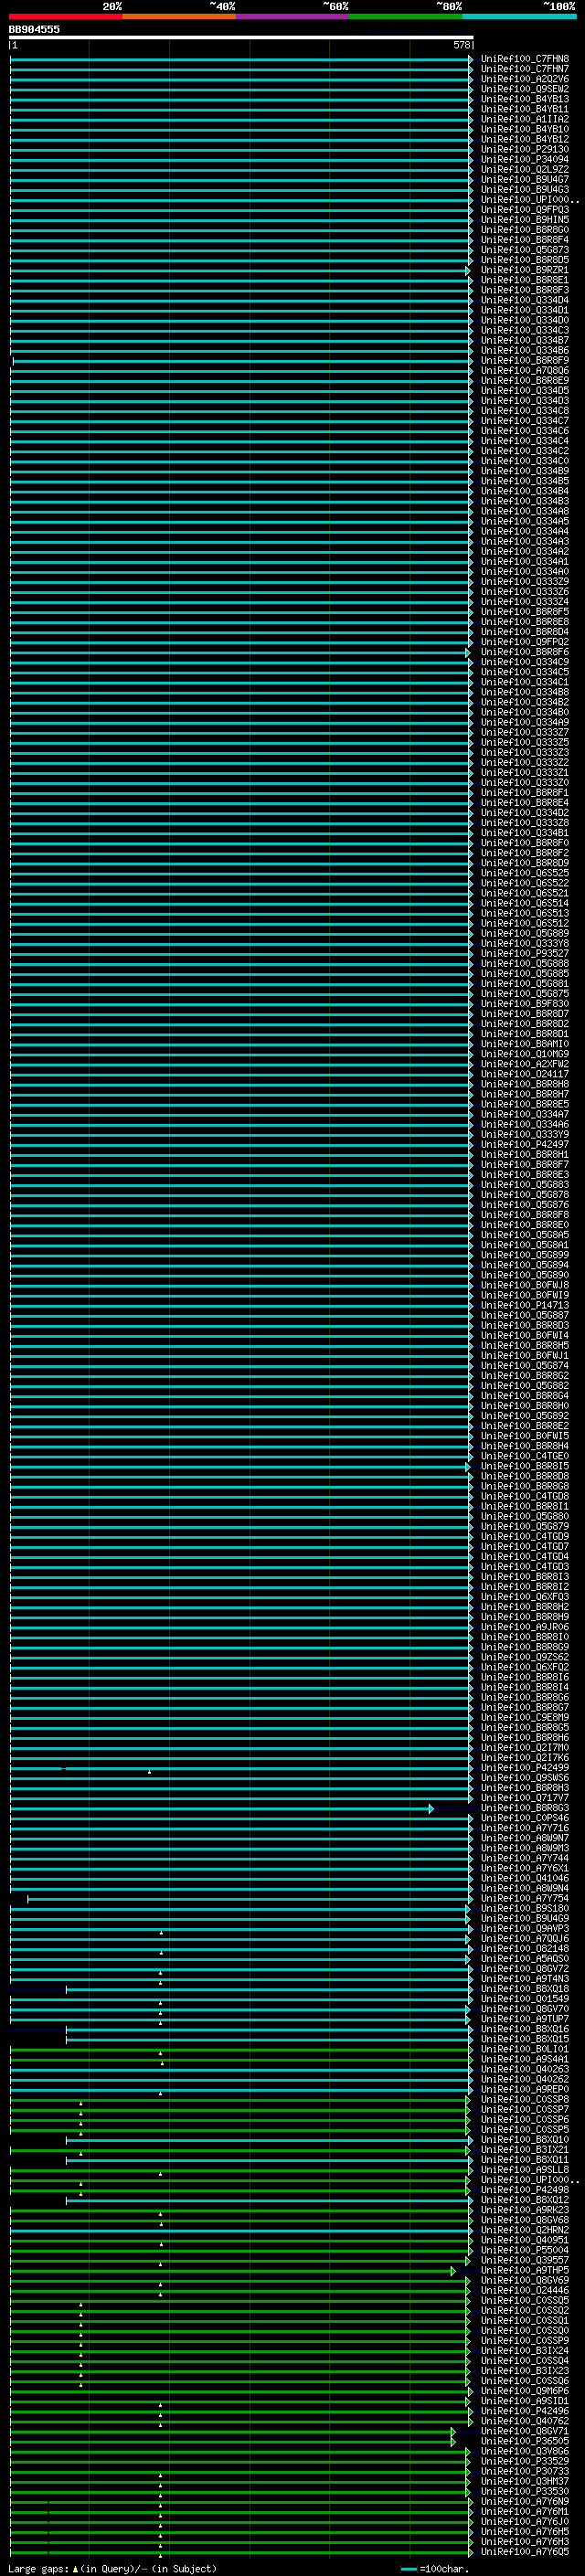Open hit UniRef100_Q9M6P6
Image resolution: width=585 pixels, height=2576 pixels.
(x=525, y=2390)
